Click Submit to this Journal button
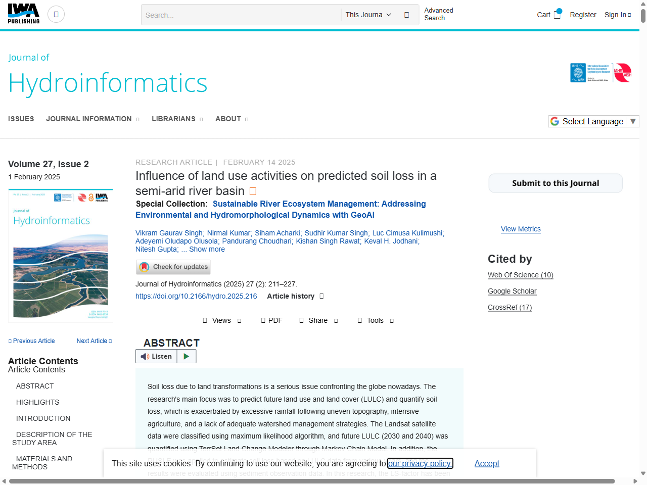 (556, 183)
